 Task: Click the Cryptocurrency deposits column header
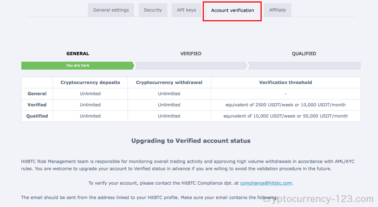(90, 83)
